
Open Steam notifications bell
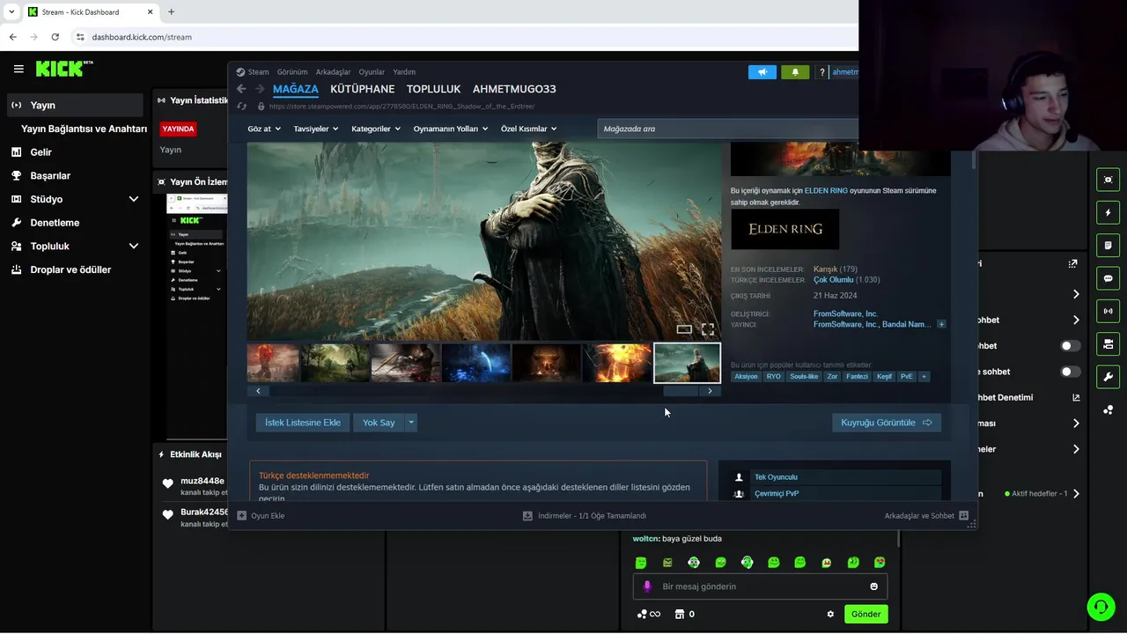click(795, 72)
